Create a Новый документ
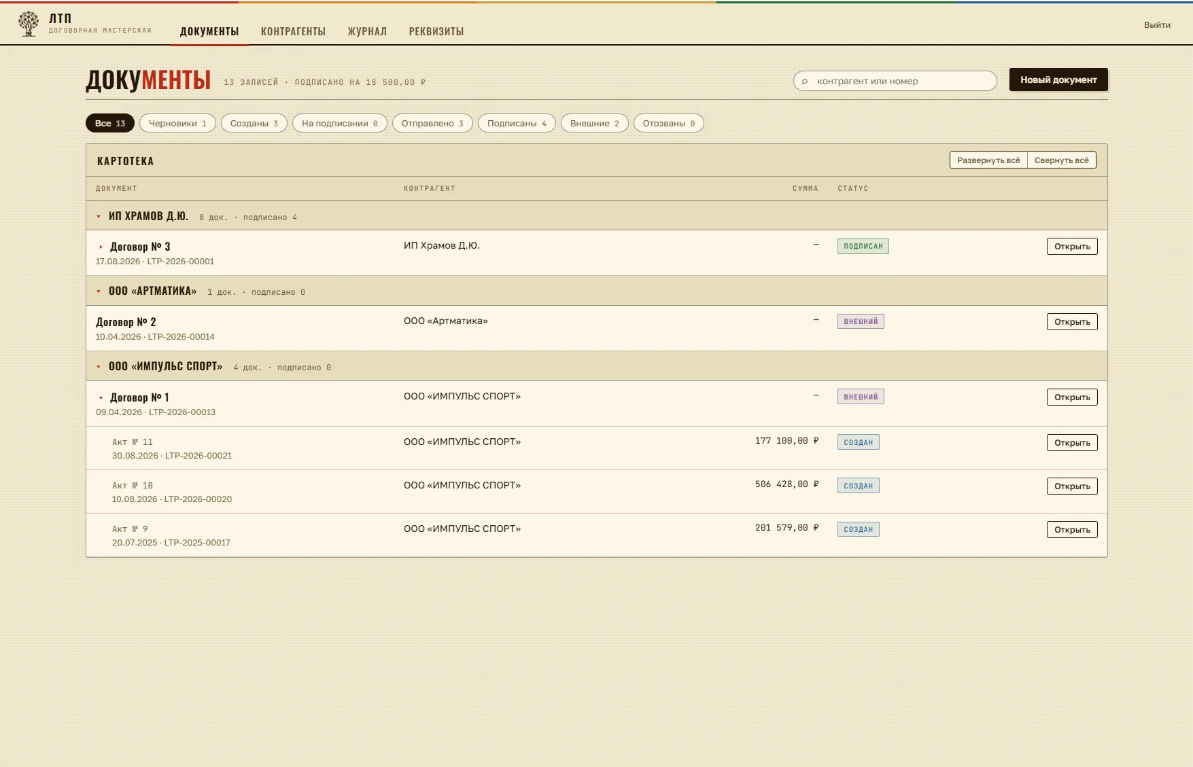This screenshot has width=1193, height=767. [1058, 79]
